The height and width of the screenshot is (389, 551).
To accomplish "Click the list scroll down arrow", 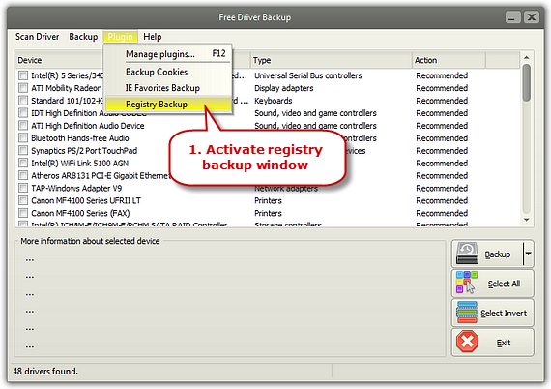I will 527,220.
